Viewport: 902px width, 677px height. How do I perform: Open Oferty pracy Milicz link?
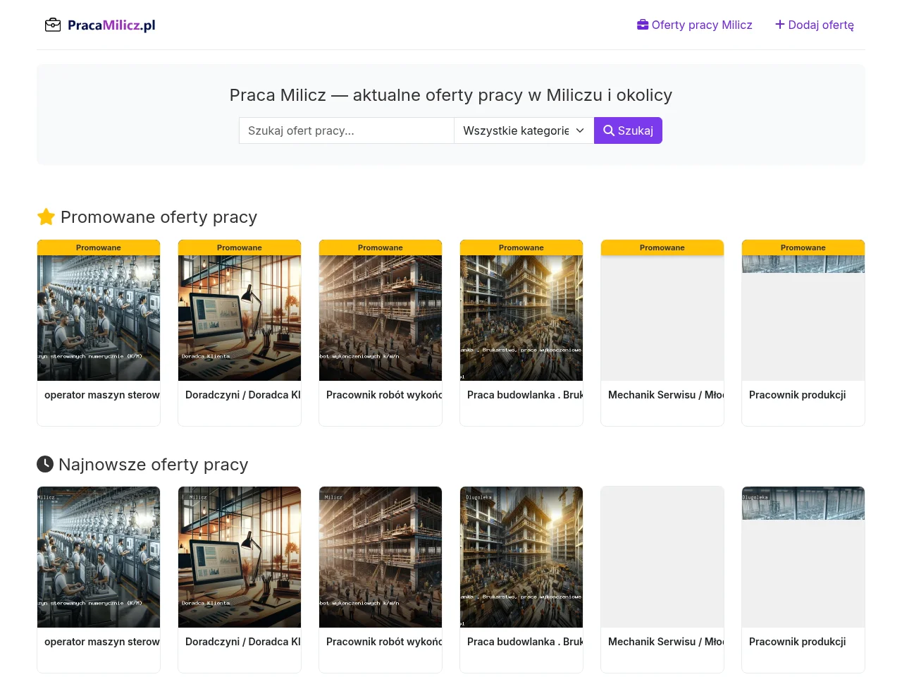pos(695,25)
